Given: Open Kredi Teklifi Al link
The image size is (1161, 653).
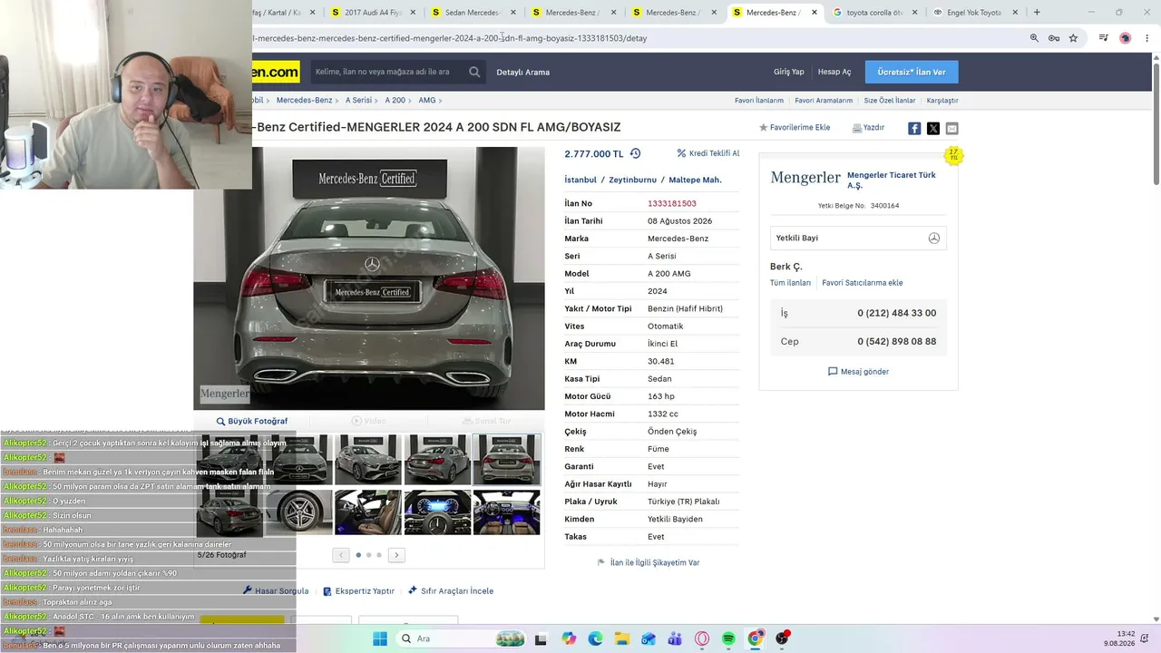Looking at the screenshot, I should [x=708, y=153].
